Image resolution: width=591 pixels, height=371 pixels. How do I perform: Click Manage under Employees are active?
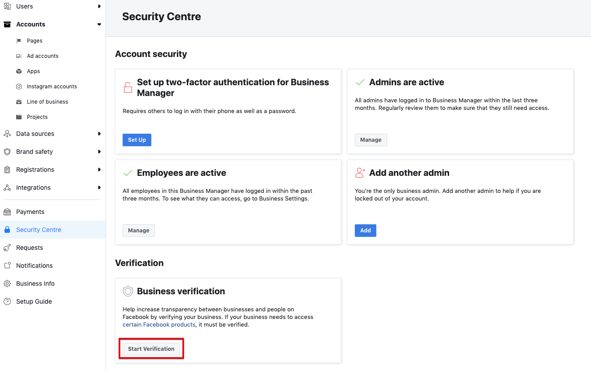coord(139,231)
